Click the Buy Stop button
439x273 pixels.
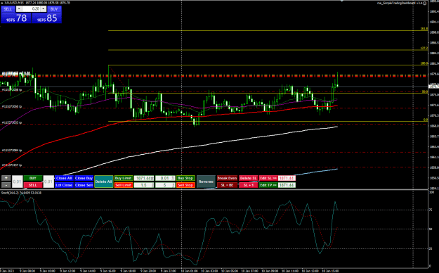(x=185, y=178)
